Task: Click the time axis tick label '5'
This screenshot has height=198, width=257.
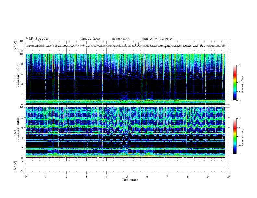Action: click(127, 177)
